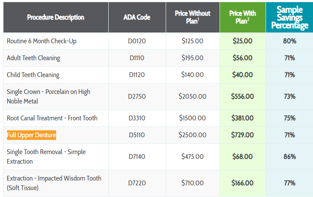Viewport: 313px width, 197px height.
Task: Select the highlighted Full Upper Denture text
Action: point(31,135)
